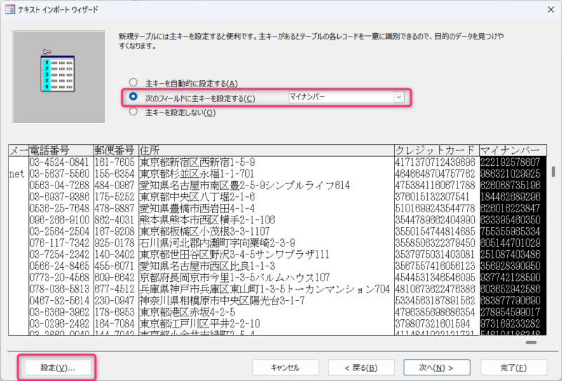Click the キャンセル button

(x=285, y=368)
